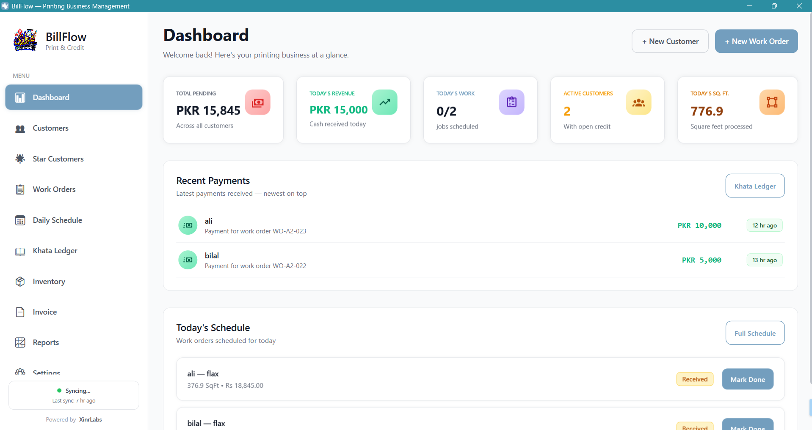Screen dimensions: 812x430
Task: Click Today's Sq. Ft. frame icon
Action: click(772, 102)
